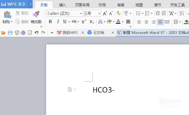Center align text
189x115 pixels.
click(x=146, y=22)
